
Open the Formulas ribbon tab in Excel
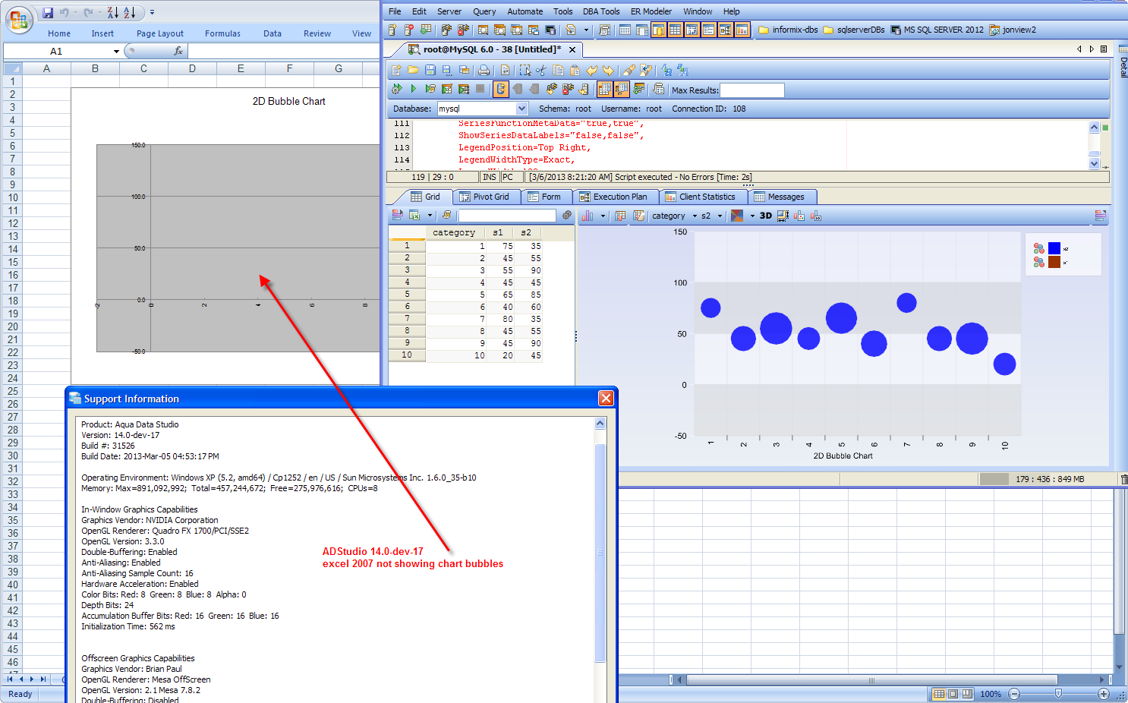[222, 33]
